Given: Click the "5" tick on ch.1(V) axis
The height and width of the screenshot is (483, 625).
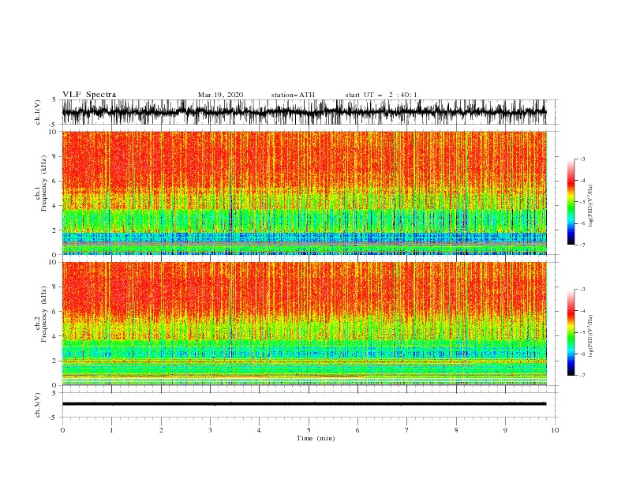Looking at the screenshot, I should coord(54,100).
